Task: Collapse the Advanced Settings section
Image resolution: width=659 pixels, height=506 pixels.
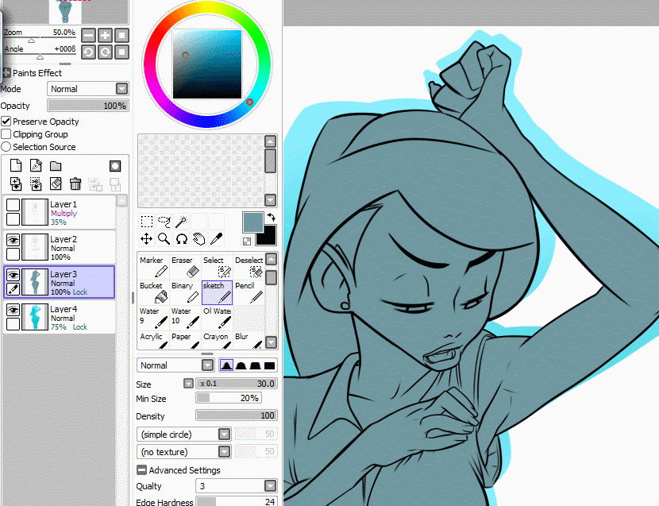Action: [x=141, y=469]
